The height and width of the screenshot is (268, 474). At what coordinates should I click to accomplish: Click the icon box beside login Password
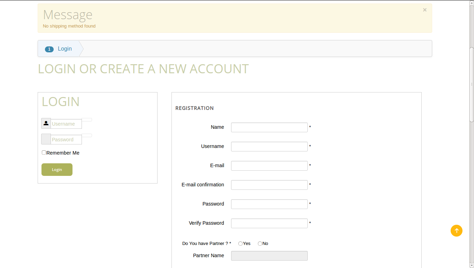46,139
